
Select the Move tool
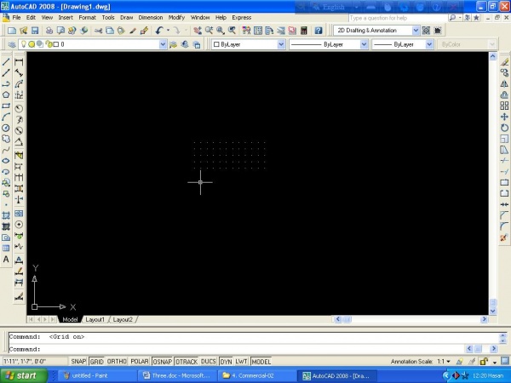click(504, 117)
